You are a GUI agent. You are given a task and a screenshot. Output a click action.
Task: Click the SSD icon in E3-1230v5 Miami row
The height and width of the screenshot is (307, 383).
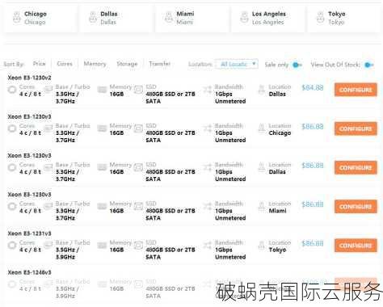(138, 206)
